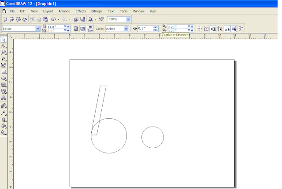Open the Help menu
The width and height of the screenshot is (282, 189).
pyautogui.click(x=153, y=11)
